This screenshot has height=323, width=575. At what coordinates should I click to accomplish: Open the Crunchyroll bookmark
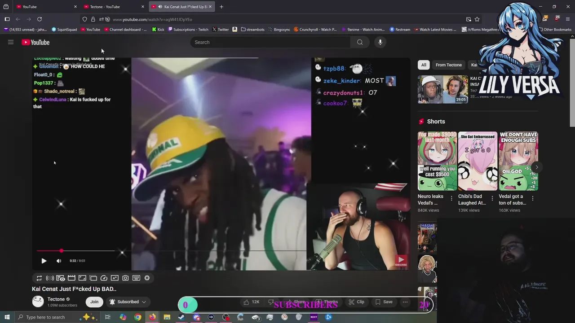315,30
